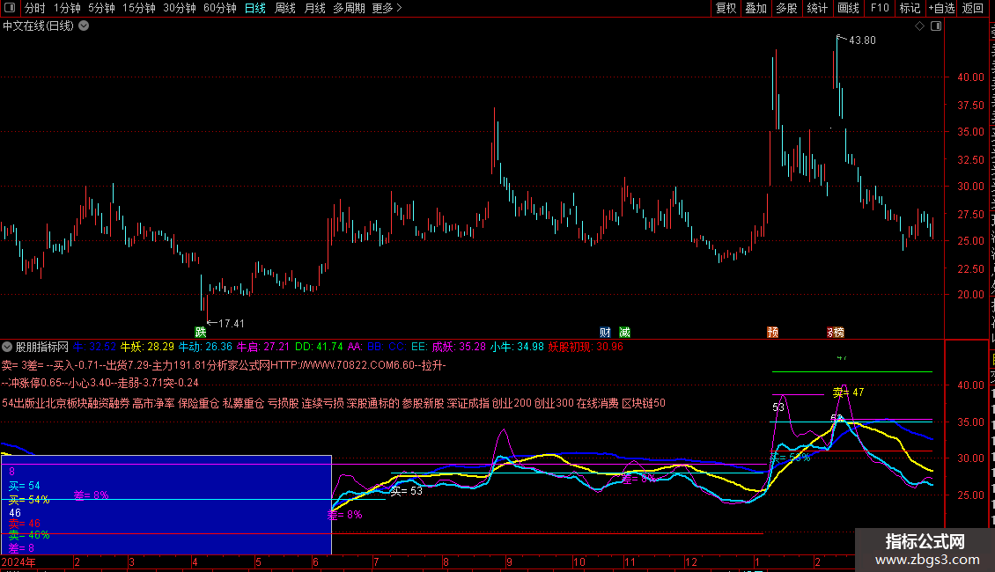Expand the 更多 periods menu
This screenshot has width=995, height=572.
coord(387,8)
